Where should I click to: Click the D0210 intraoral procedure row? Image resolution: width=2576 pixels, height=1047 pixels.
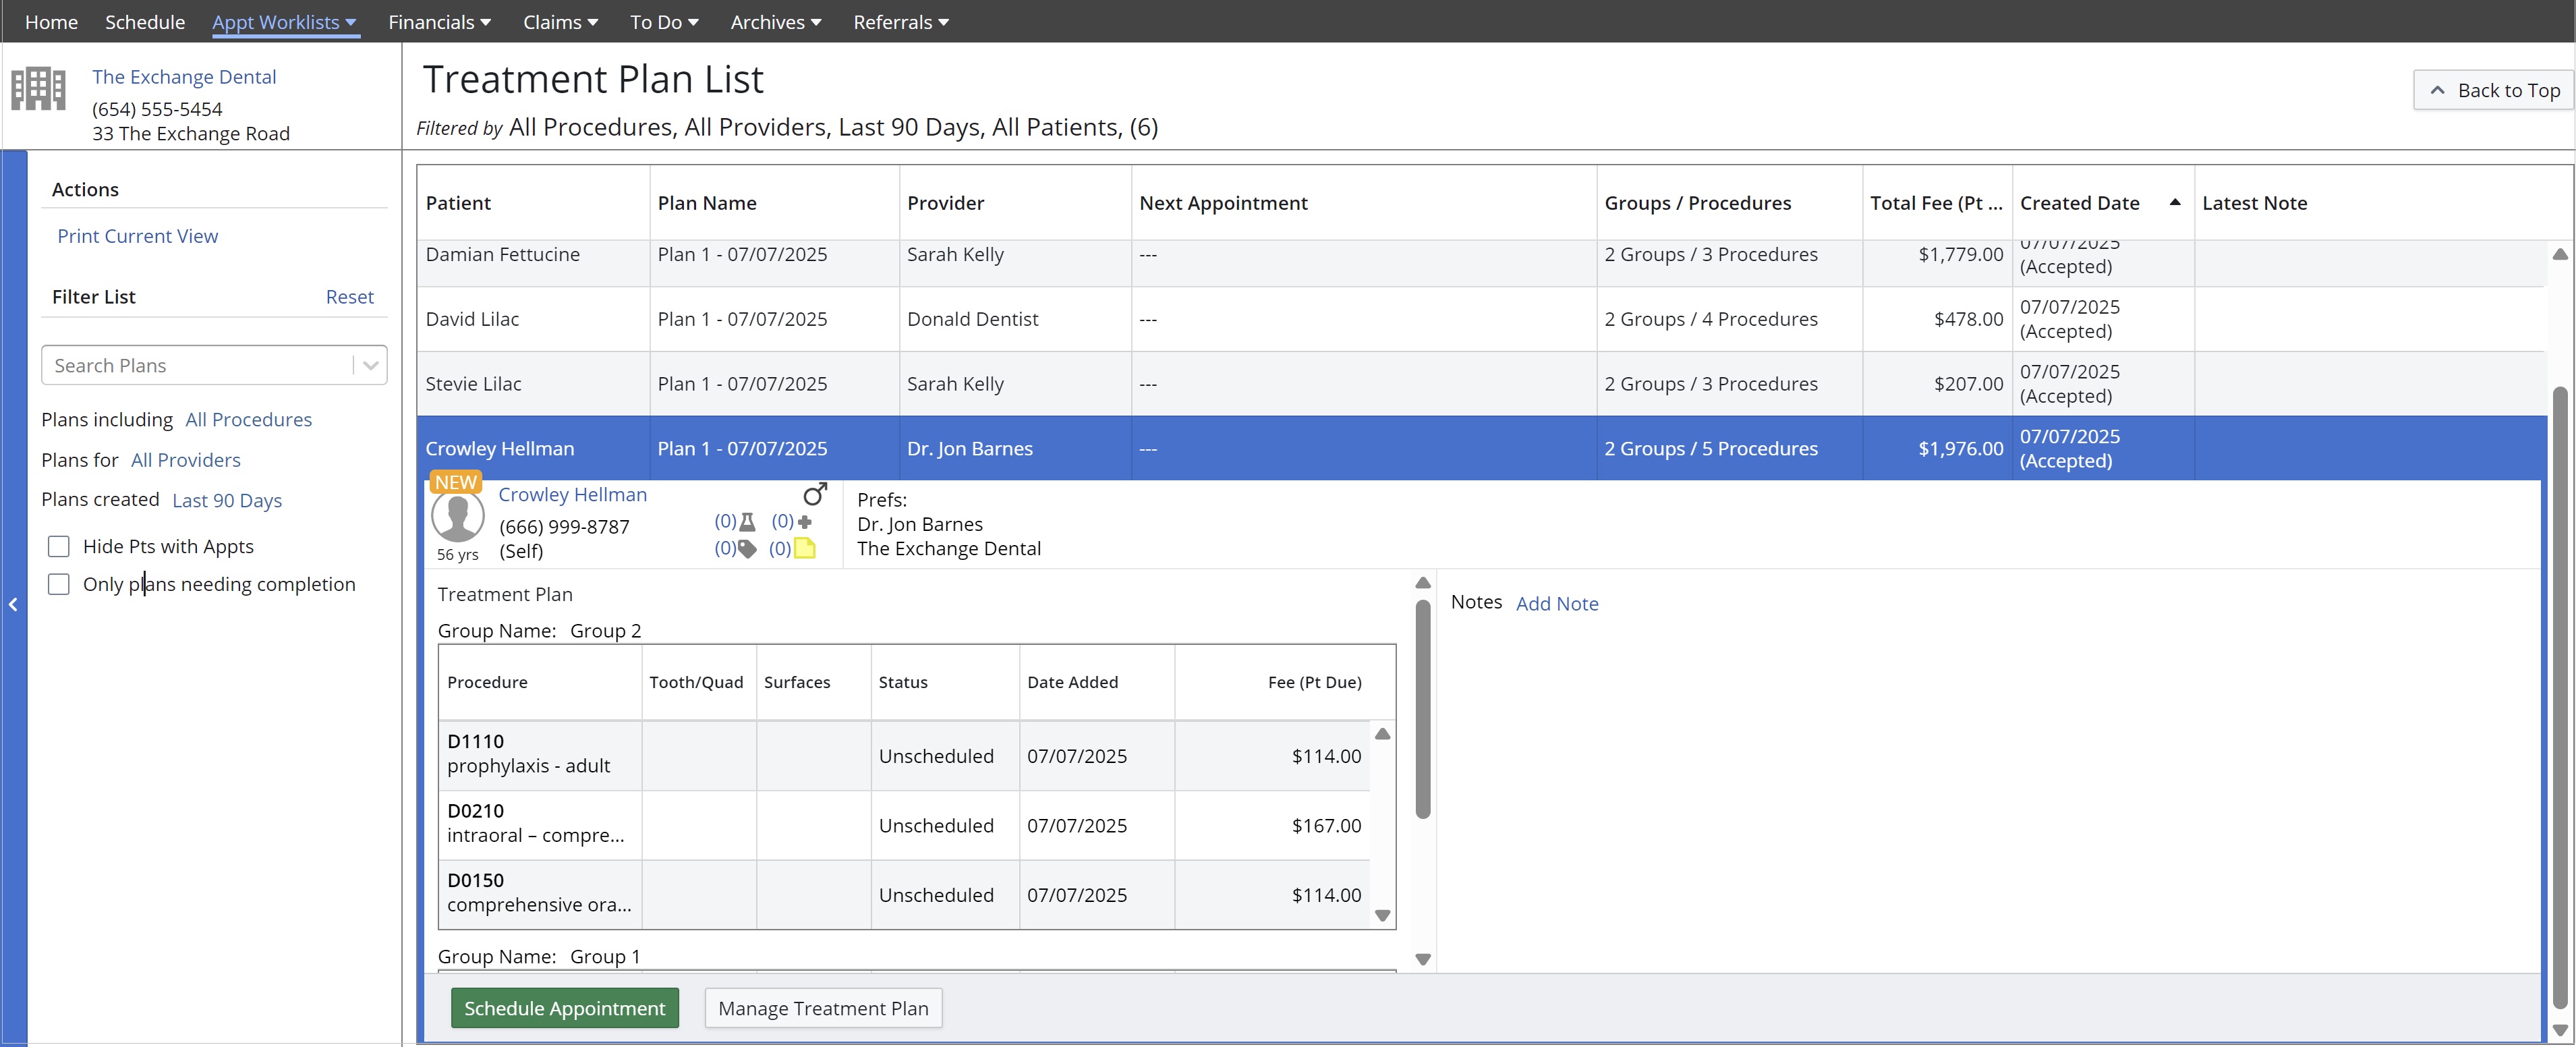coord(904,825)
